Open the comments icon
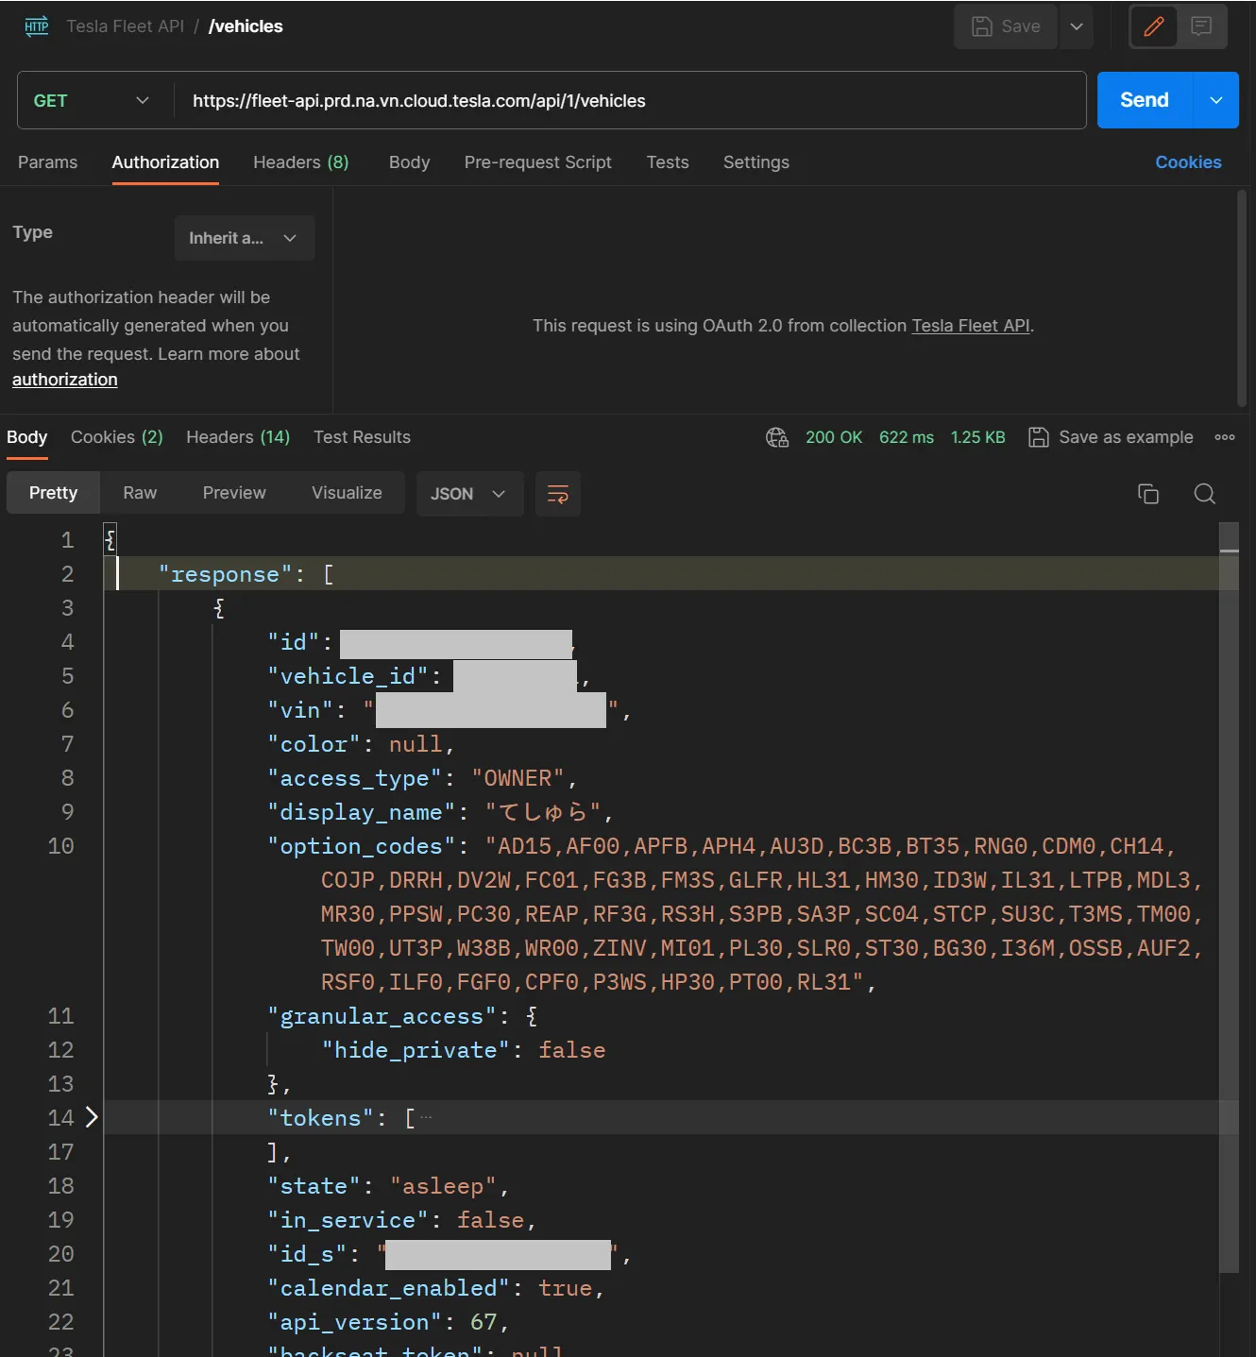Screen dimensions: 1256x1357 click(1201, 26)
